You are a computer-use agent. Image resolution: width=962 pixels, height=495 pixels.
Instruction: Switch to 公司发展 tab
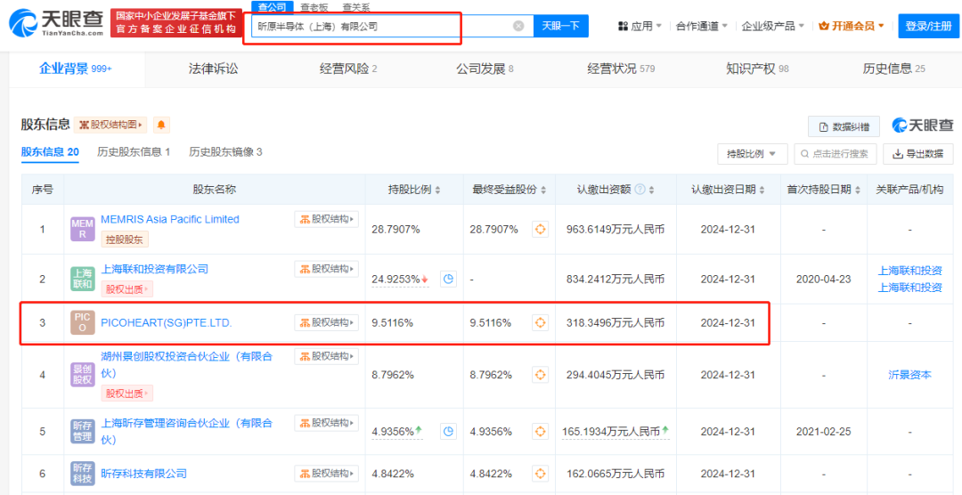[x=485, y=69]
